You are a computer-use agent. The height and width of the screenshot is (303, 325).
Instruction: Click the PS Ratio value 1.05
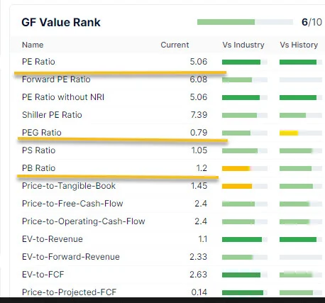click(199, 150)
